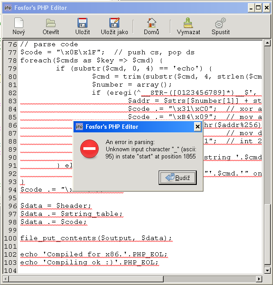This screenshot has height=285, width=273.
Task: Maximize the Fosfor's PHP Editor window
Action: pos(258,8)
